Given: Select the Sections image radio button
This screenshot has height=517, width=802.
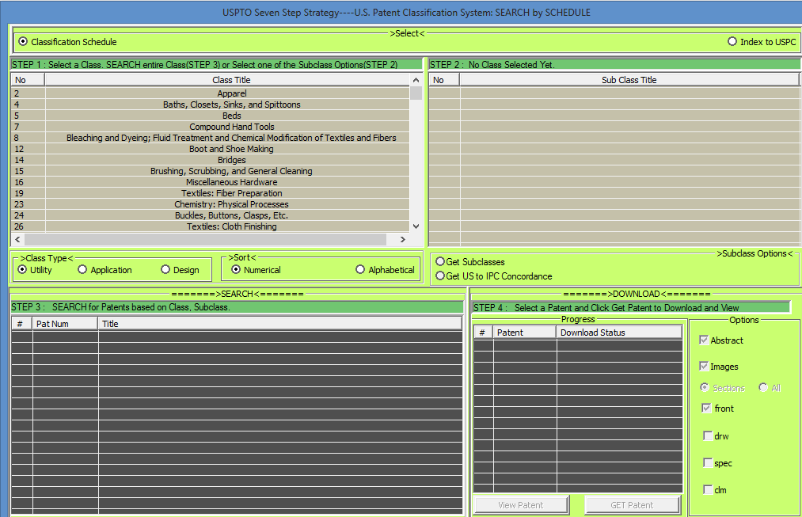Looking at the screenshot, I should (x=705, y=387).
